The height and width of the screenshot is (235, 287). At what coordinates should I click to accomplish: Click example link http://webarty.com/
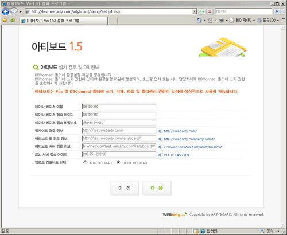coord(181,131)
